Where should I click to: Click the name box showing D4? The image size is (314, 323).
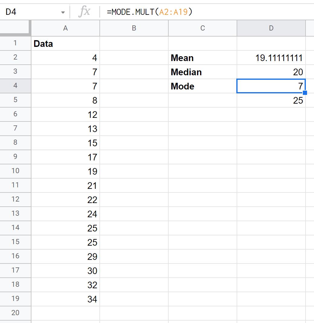[x=34, y=12]
